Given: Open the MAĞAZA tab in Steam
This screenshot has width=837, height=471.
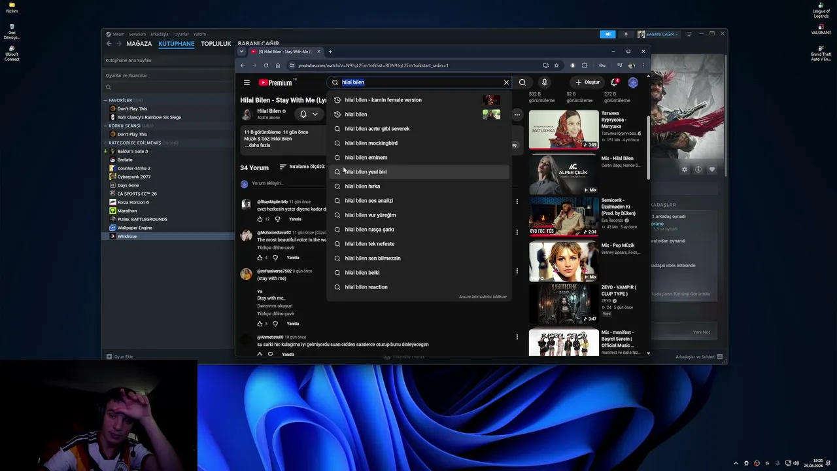Looking at the screenshot, I should pyautogui.click(x=139, y=44).
